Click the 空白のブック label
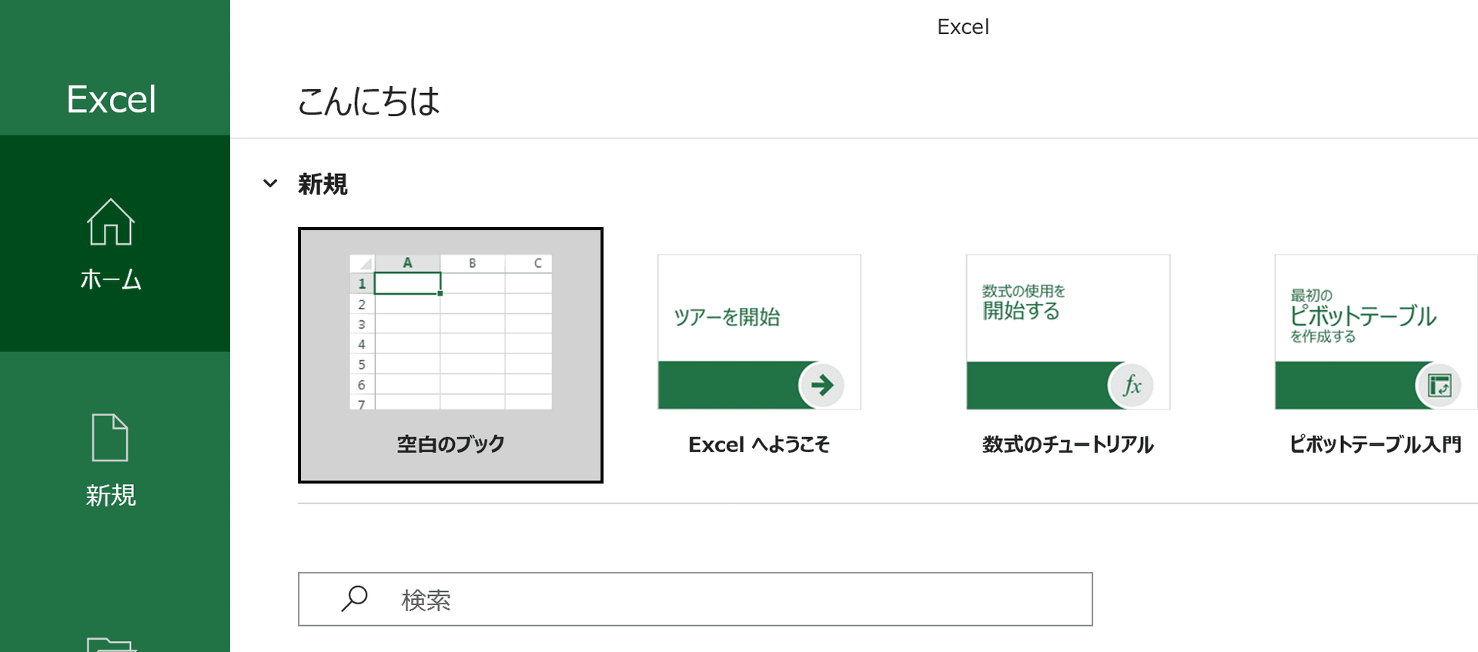This screenshot has width=1478, height=652. [x=450, y=444]
